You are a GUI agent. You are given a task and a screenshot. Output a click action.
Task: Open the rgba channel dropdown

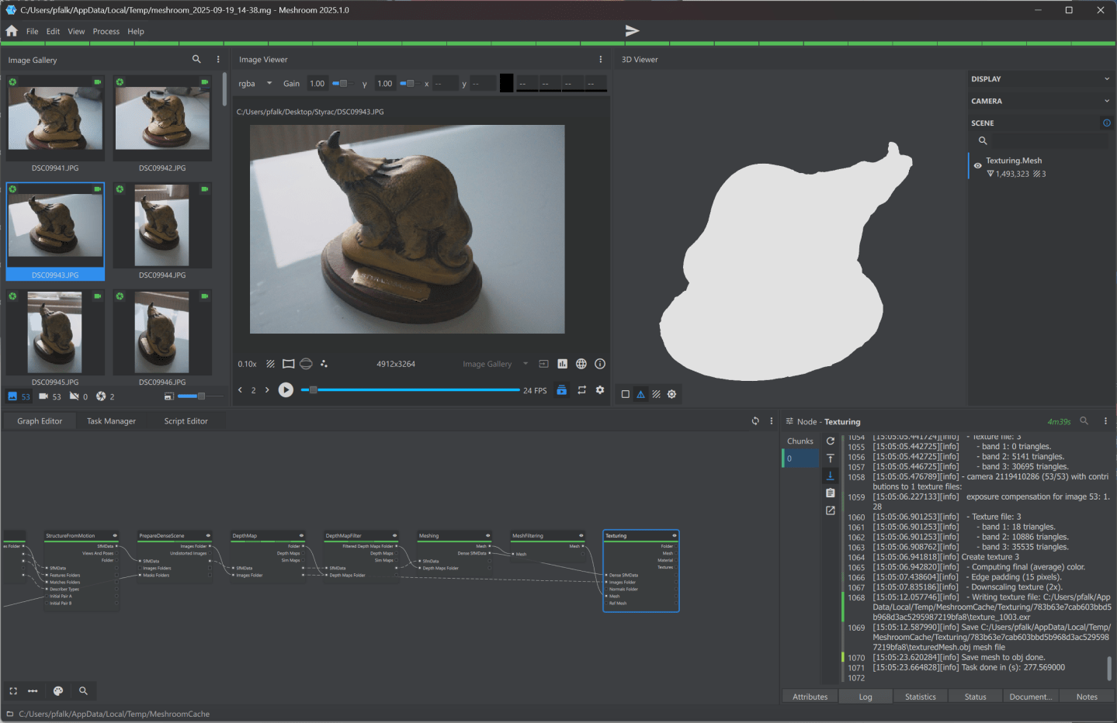[x=254, y=83]
